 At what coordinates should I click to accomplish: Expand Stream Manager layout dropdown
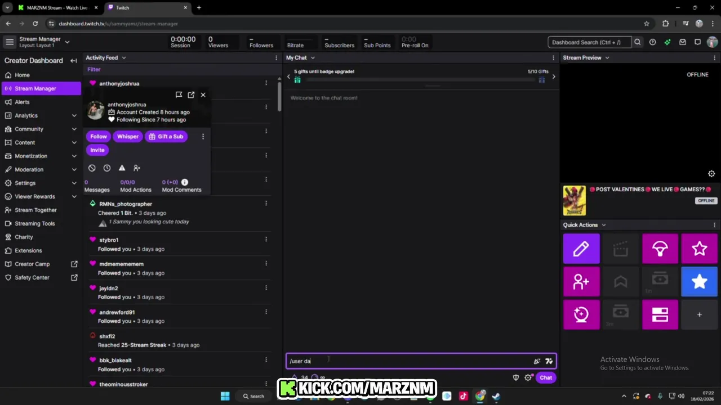pos(67,42)
